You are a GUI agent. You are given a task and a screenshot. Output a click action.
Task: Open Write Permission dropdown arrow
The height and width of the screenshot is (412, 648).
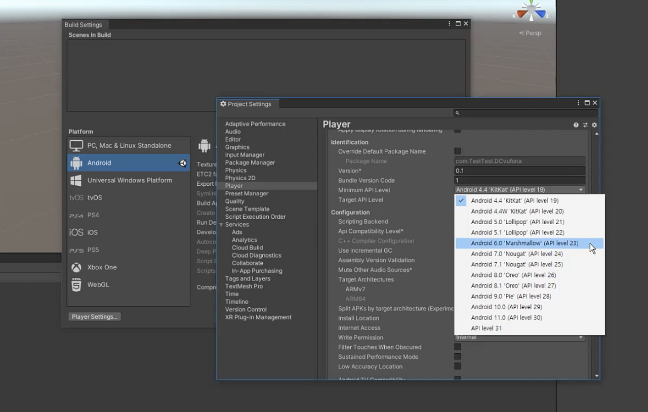pyautogui.click(x=581, y=338)
